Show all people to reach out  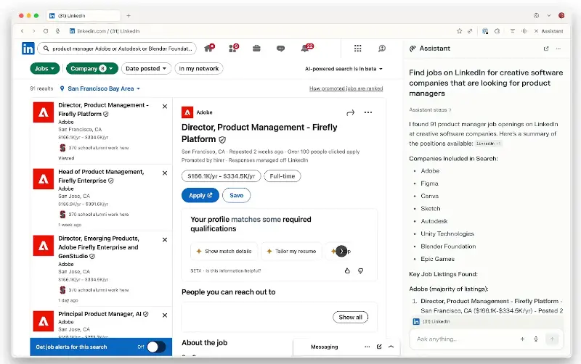click(350, 317)
